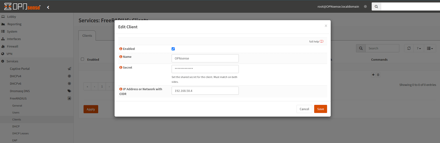The width and height of the screenshot is (440, 143).
Task: Open the Users page under FreeRADIUS
Action: (x=16, y=113)
